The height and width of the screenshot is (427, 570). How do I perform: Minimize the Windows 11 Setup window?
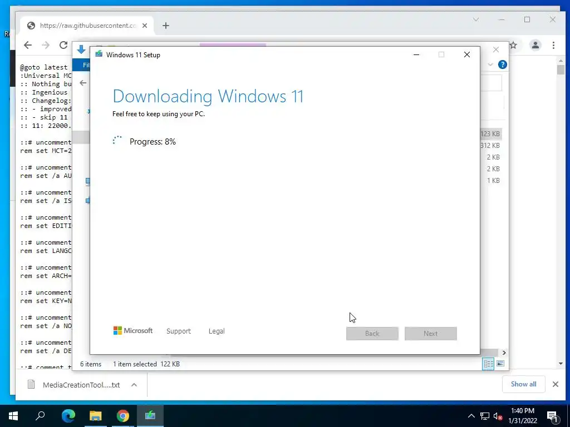pyautogui.click(x=416, y=54)
